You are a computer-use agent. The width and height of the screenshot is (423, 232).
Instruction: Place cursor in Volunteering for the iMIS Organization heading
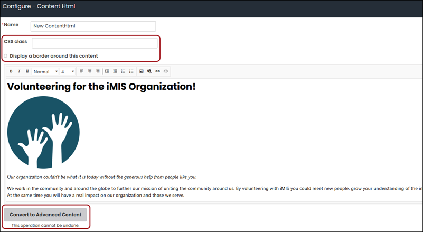click(x=101, y=87)
